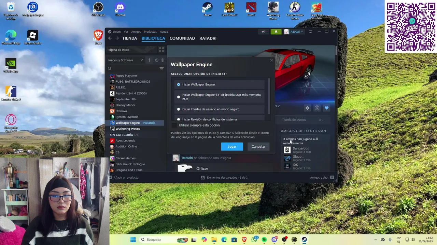Select PUBG: BATTLEGROUNDS in library list
437x245 pixels.
click(132, 82)
